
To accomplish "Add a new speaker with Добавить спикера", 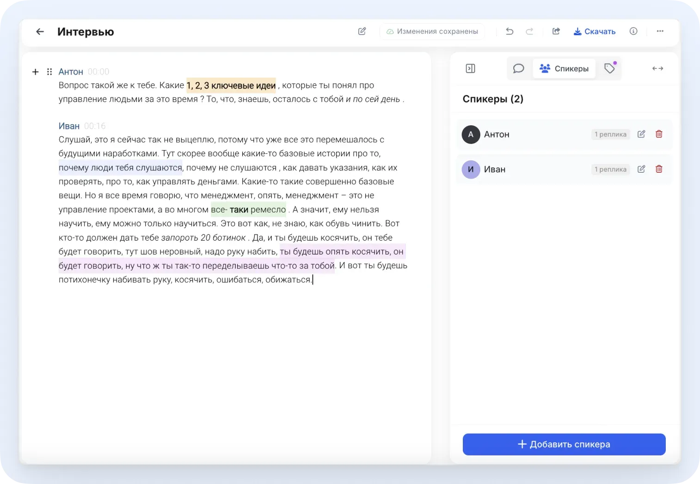I will (564, 444).
